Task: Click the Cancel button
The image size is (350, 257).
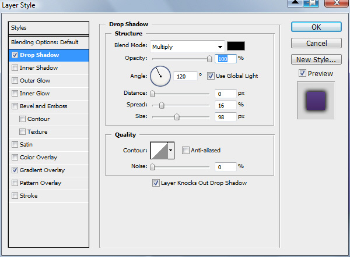Action: (x=316, y=43)
